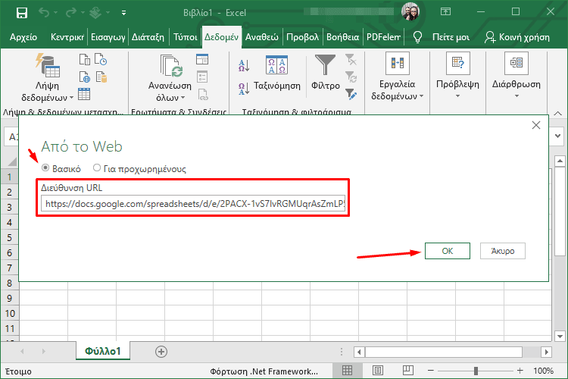This screenshot has width=568, height=379.
Task: Select the Φύλλο1 sheet tab
Action: pyautogui.click(x=103, y=351)
